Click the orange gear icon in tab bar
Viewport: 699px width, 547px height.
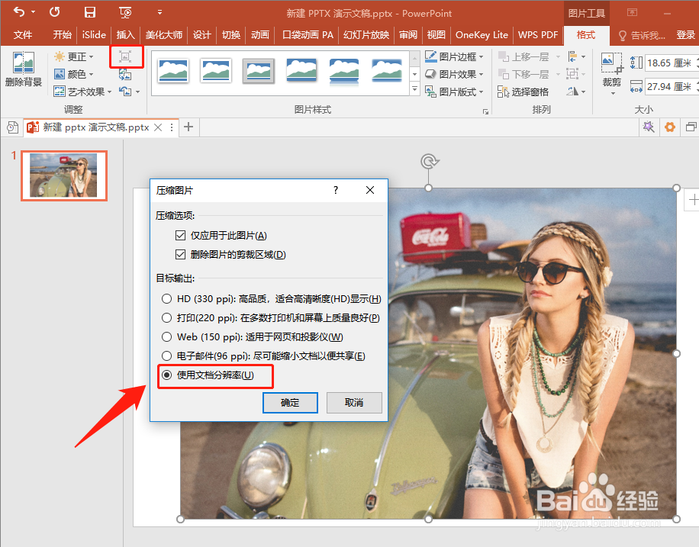[669, 127]
